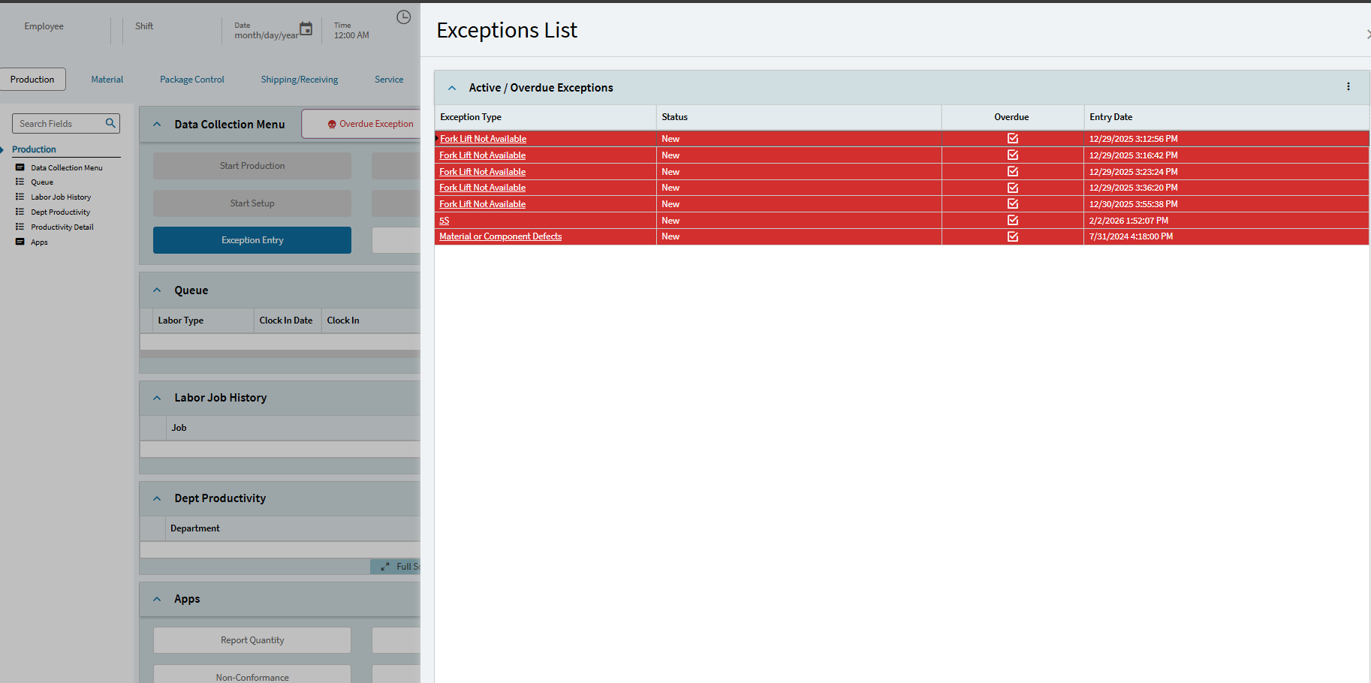Image resolution: width=1371 pixels, height=683 pixels.
Task: Toggle Overdue checkbox in the 5S row
Action: [1013, 221]
